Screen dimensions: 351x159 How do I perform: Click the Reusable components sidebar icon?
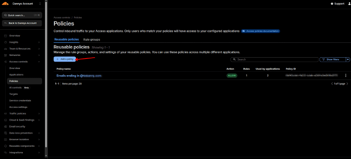pyautogui.click(x=5, y=146)
